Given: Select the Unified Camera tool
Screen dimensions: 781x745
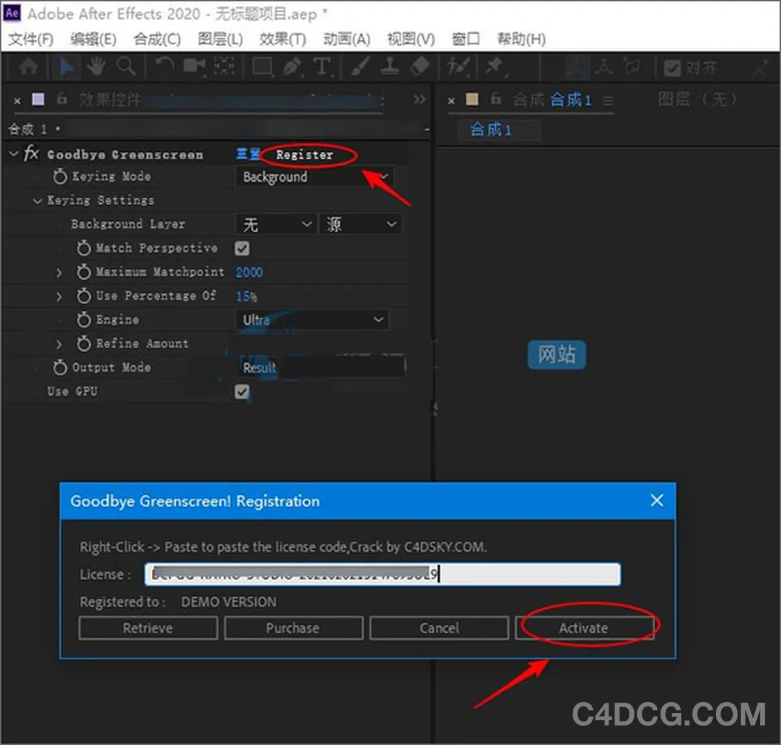Looking at the screenshot, I should 194,67.
